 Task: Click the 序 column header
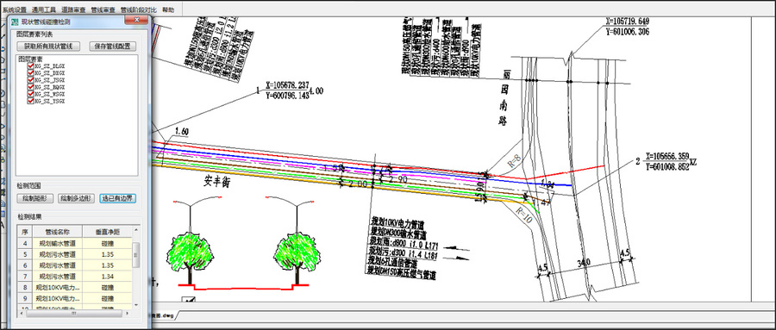pyautogui.click(x=24, y=232)
